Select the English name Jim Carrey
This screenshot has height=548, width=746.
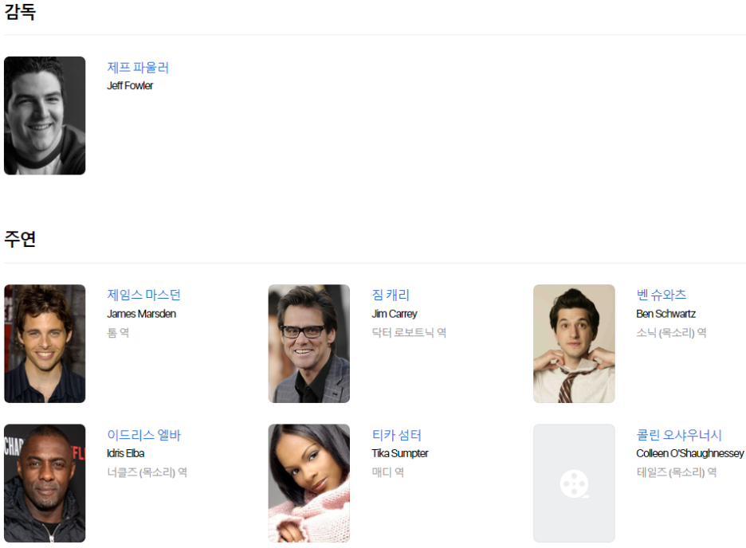(395, 314)
